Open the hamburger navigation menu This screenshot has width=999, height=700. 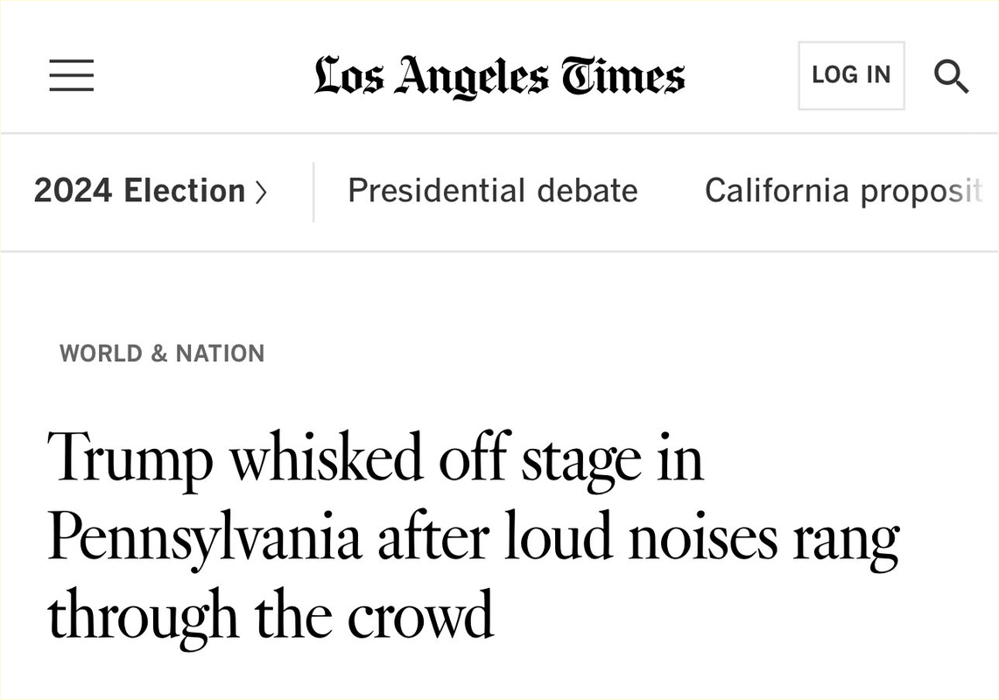pyautogui.click(x=71, y=75)
